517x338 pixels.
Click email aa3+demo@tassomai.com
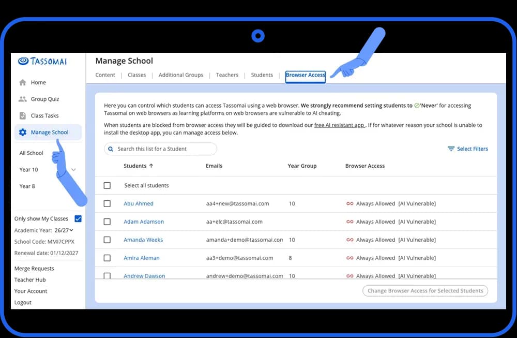tap(239, 258)
